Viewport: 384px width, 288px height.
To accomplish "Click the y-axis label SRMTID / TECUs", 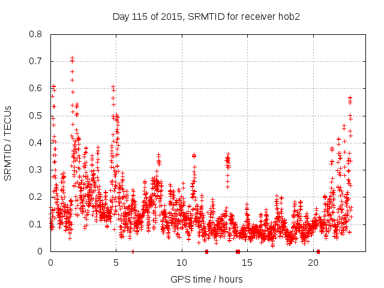I will coord(8,143).
